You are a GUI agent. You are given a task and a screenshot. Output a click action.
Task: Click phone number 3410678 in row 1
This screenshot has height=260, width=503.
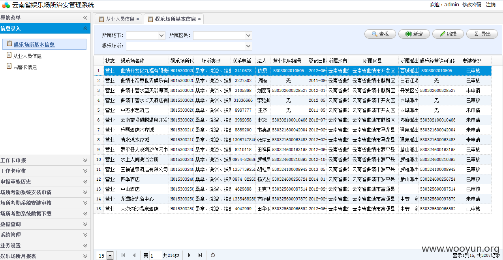coord(243,71)
